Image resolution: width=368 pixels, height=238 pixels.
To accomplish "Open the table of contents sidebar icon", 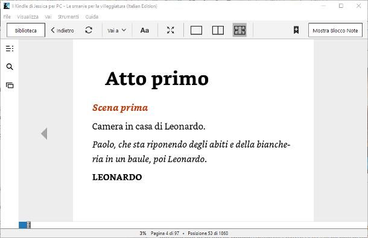I will point(10,49).
